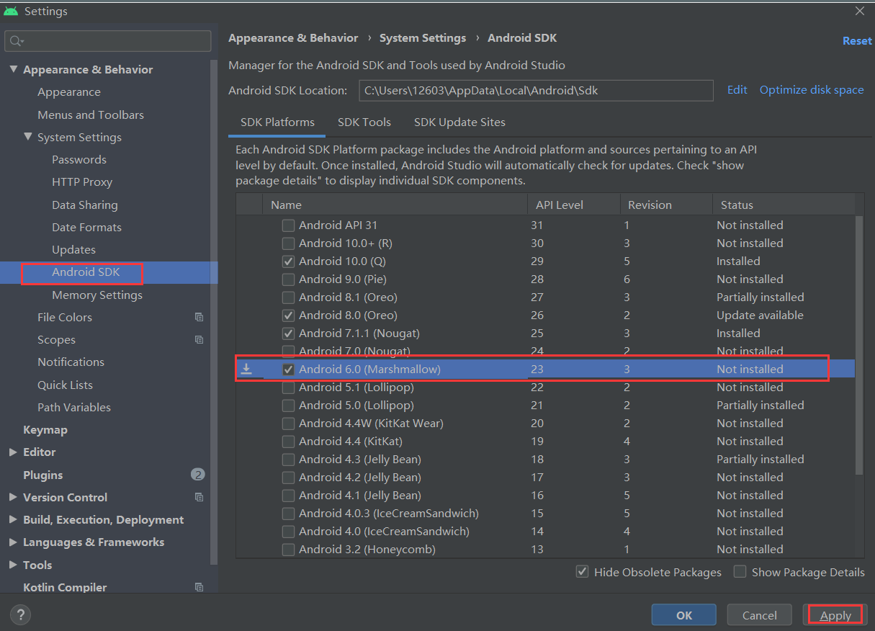Sort by the Revision column header
Screen dimensions: 875x631
666,205
